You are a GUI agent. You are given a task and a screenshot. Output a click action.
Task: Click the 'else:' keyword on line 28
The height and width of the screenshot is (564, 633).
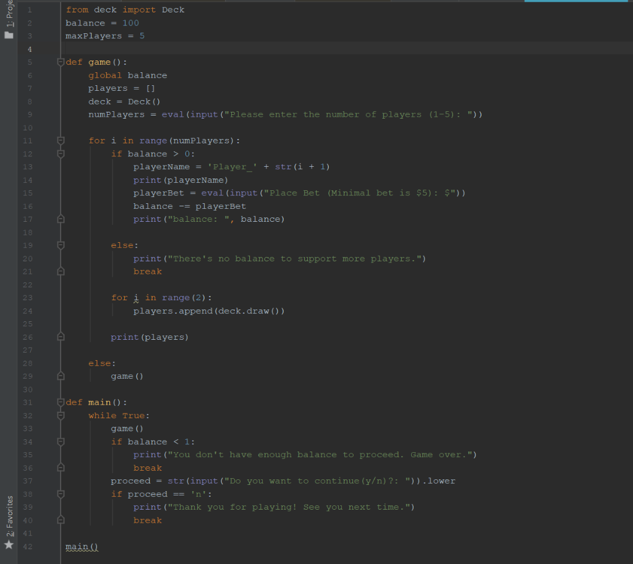click(x=102, y=363)
